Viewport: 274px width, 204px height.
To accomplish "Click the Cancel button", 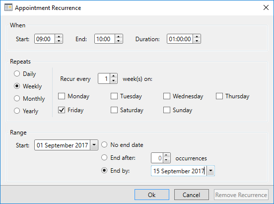I will 192,195.
